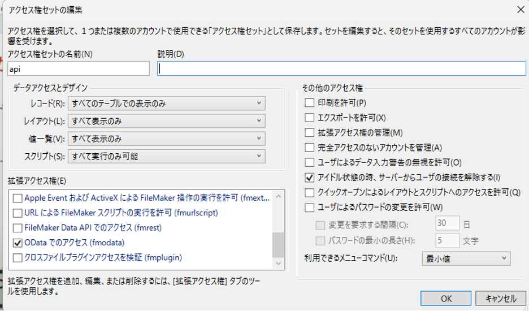529x311 pixels.
Task: Open the レコード access dropdown
Action: tap(166, 103)
